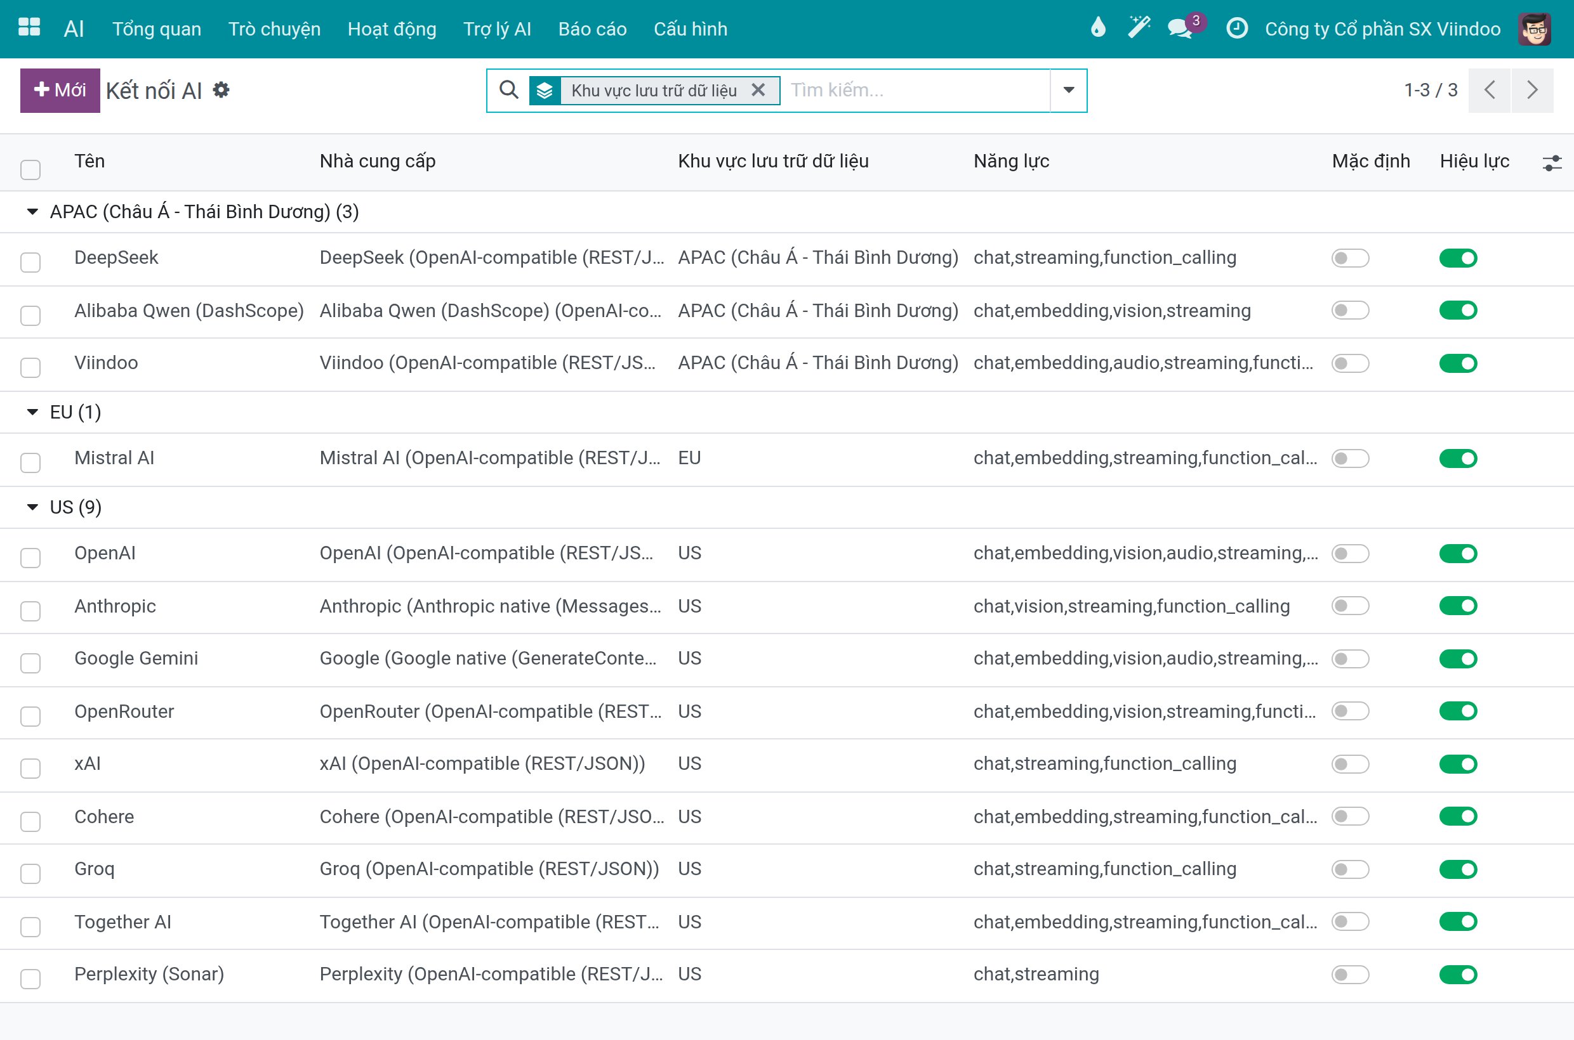Image resolution: width=1574 pixels, height=1040 pixels.
Task: Enable default toggle for OpenAI
Action: [1351, 553]
